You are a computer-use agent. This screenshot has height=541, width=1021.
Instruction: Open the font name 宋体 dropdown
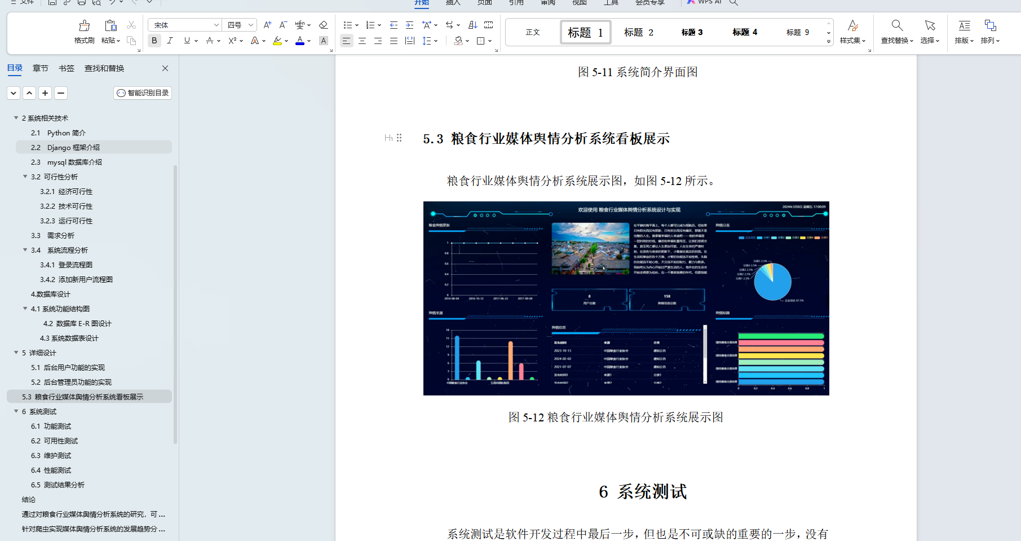click(216, 25)
